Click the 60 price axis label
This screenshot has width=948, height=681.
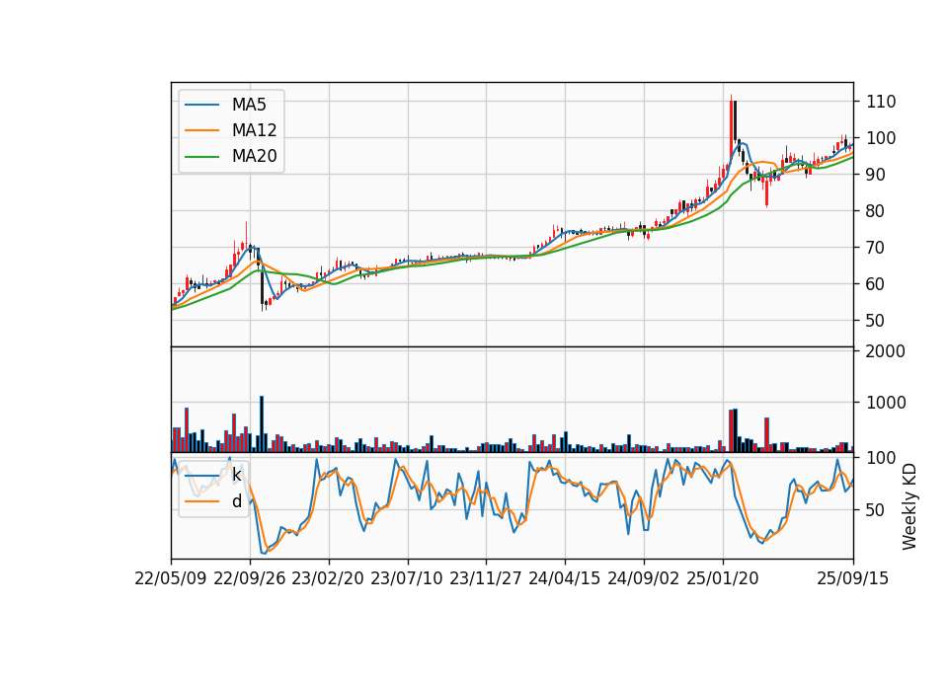tap(876, 284)
